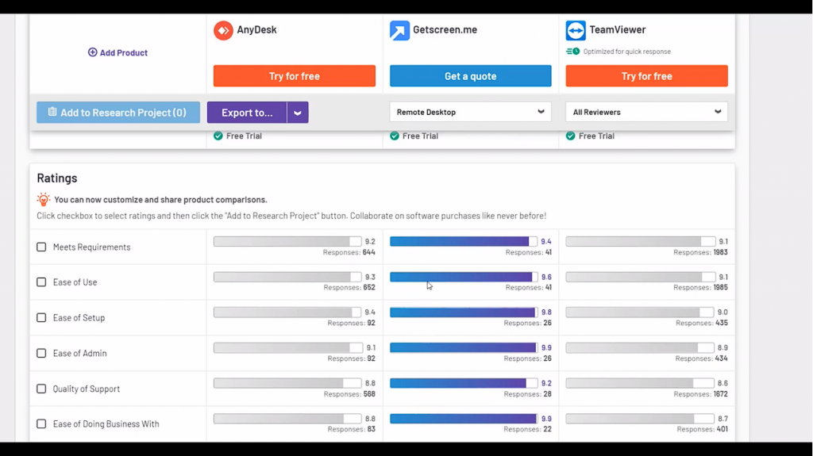
Task: Click AnyDesk Quality of Support rating bar
Action: (x=287, y=384)
